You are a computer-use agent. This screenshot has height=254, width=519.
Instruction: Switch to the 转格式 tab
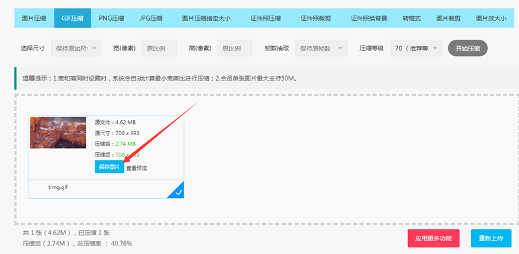412,18
